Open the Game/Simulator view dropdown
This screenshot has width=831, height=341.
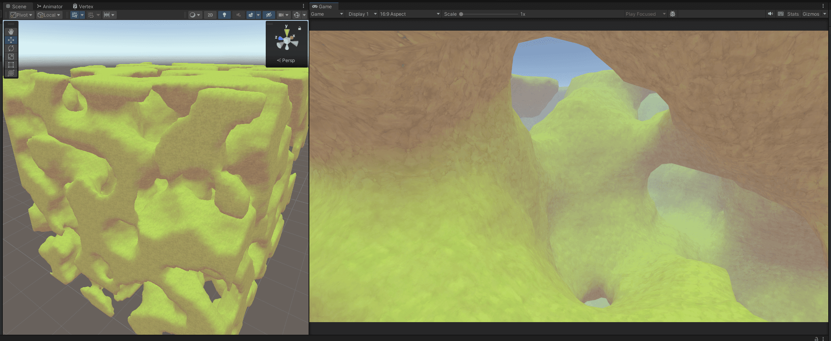pos(327,14)
